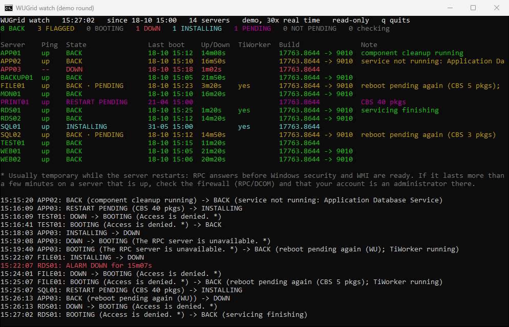This screenshot has height=327, width=509.
Task: Click server name BACKUP01
Action: coord(17,78)
